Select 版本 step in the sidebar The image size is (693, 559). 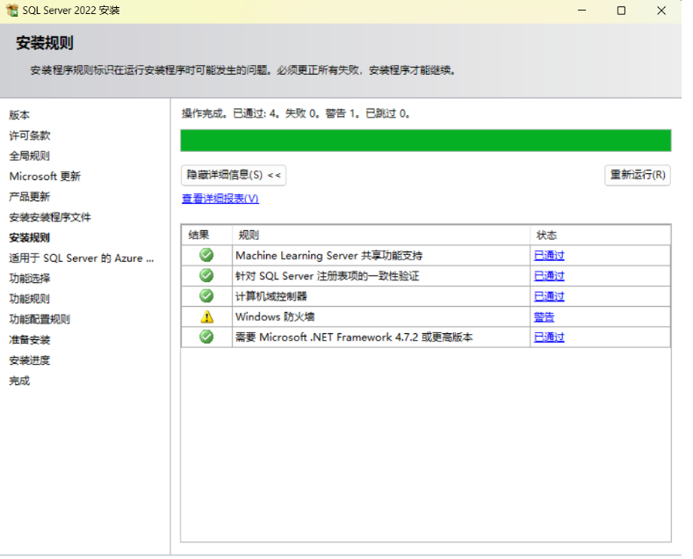pyautogui.click(x=19, y=115)
